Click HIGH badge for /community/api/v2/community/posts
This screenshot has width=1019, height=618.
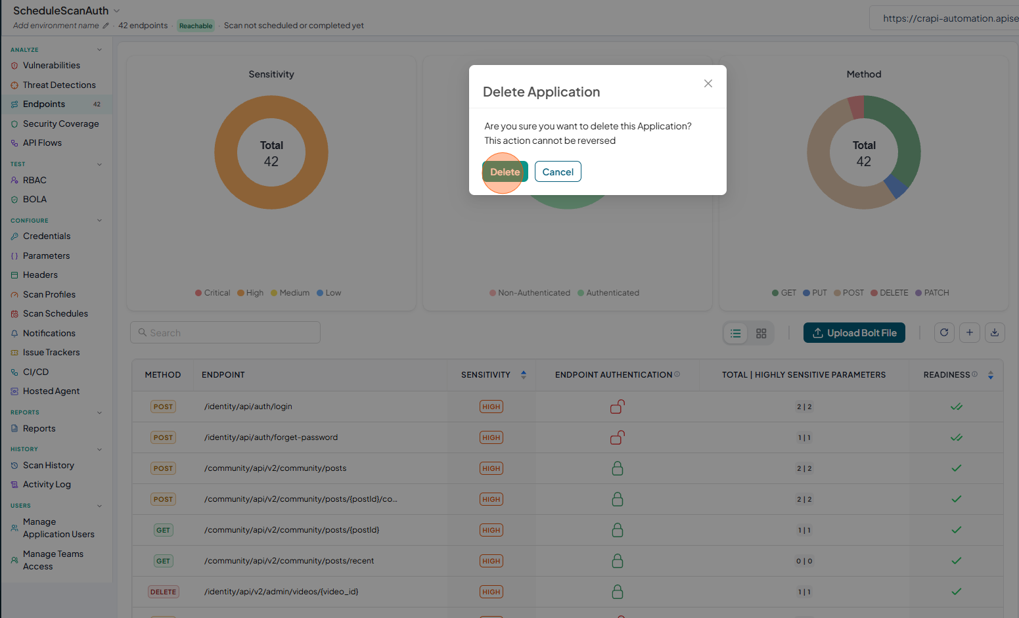point(491,468)
